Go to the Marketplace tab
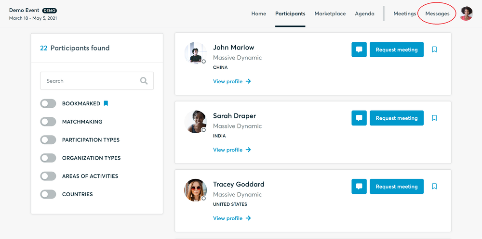This screenshot has width=482, height=239. click(330, 14)
